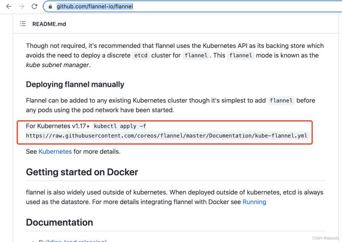This screenshot has width=342, height=242.
Task: Click the padlock site info icon
Action: (51, 6)
